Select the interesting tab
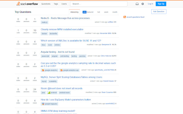Image resolution: width=183 pixels, height=114 pixels. (74, 12)
